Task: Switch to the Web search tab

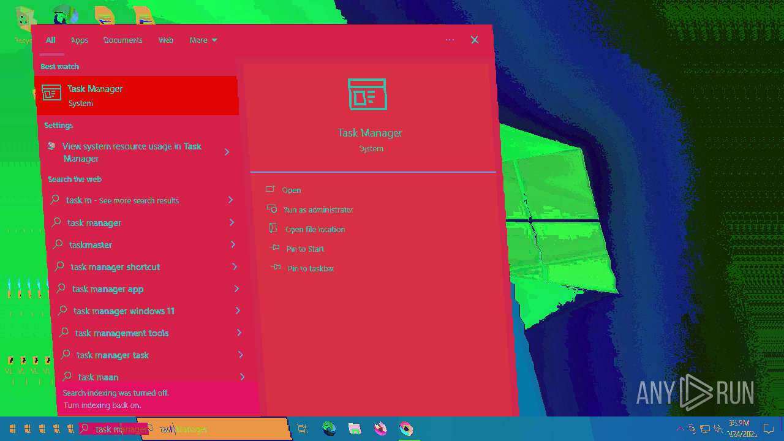Action: pyautogui.click(x=166, y=40)
